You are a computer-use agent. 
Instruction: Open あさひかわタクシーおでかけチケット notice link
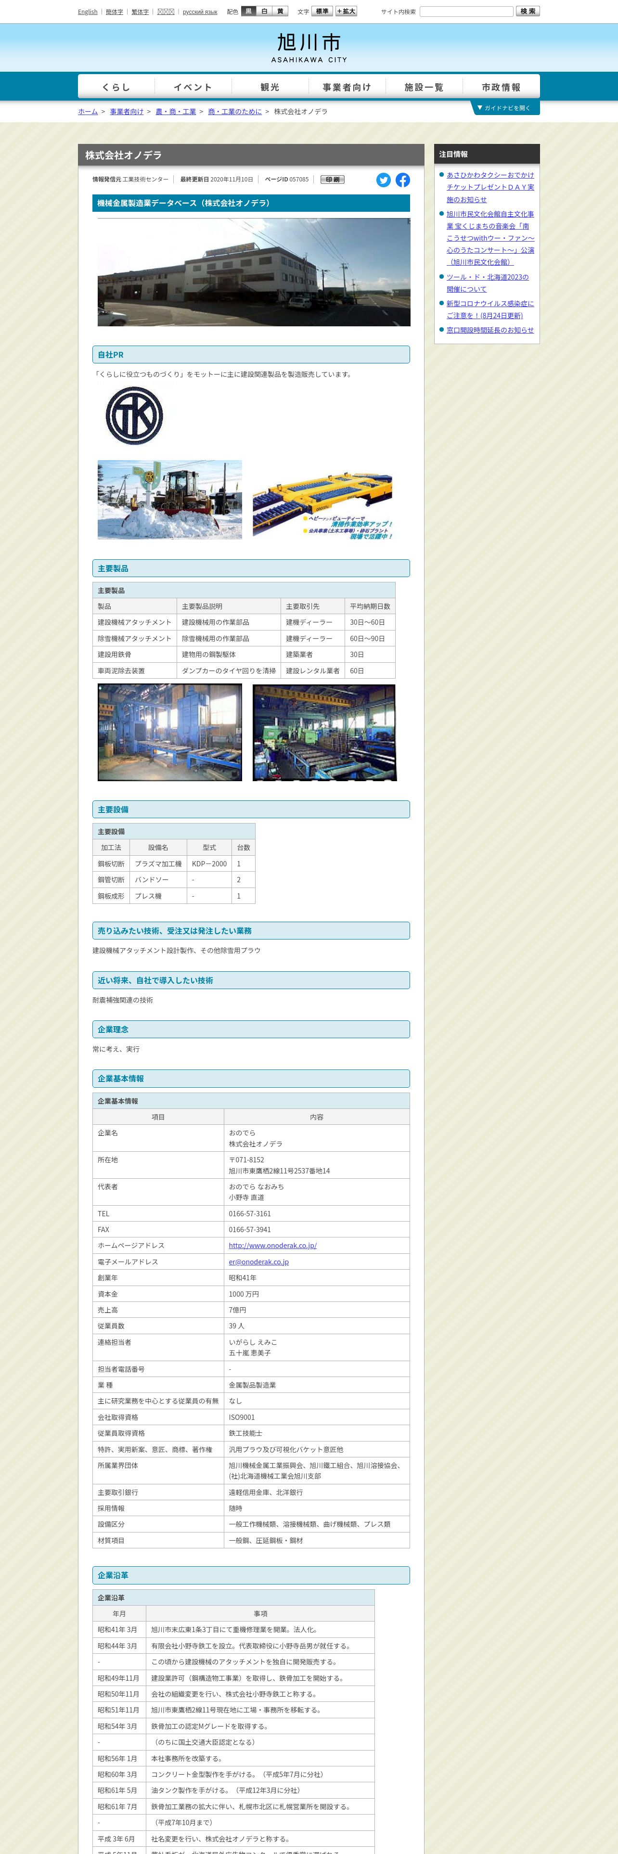coord(490,187)
